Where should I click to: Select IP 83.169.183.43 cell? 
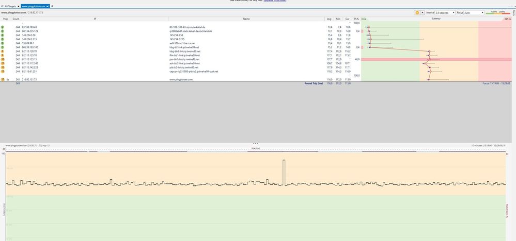29,27
